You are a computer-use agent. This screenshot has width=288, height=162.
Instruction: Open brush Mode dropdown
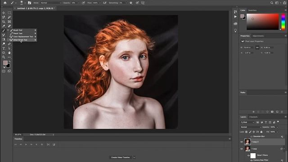coord(51,3)
